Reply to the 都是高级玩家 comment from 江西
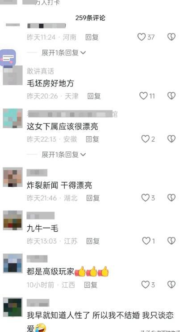Viewport: 180px width, 332px height. [91, 285]
